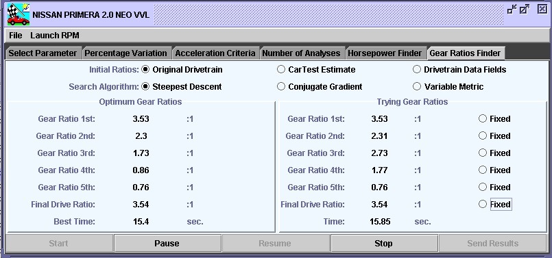
Task: Open the Acceleration Criteria tab
Action: (x=215, y=53)
